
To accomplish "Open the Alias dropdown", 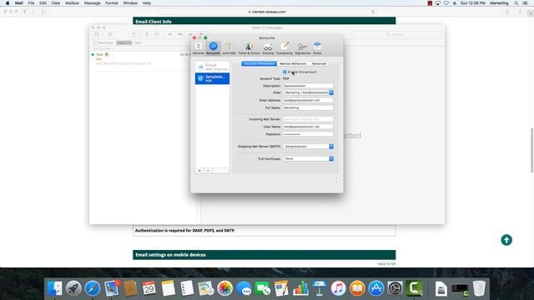I will (x=308, y=92).
